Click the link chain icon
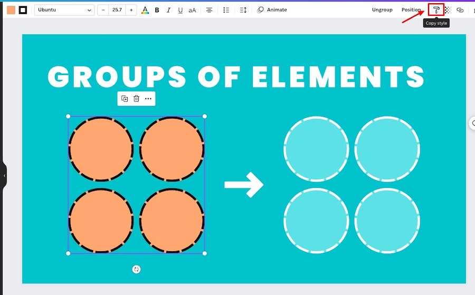The width and height of the screenshot is (475, 295). click(x=460, y=10)
